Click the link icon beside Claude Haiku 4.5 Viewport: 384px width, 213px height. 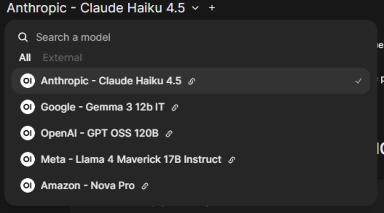pyautogui.click(x=191, y=81)
